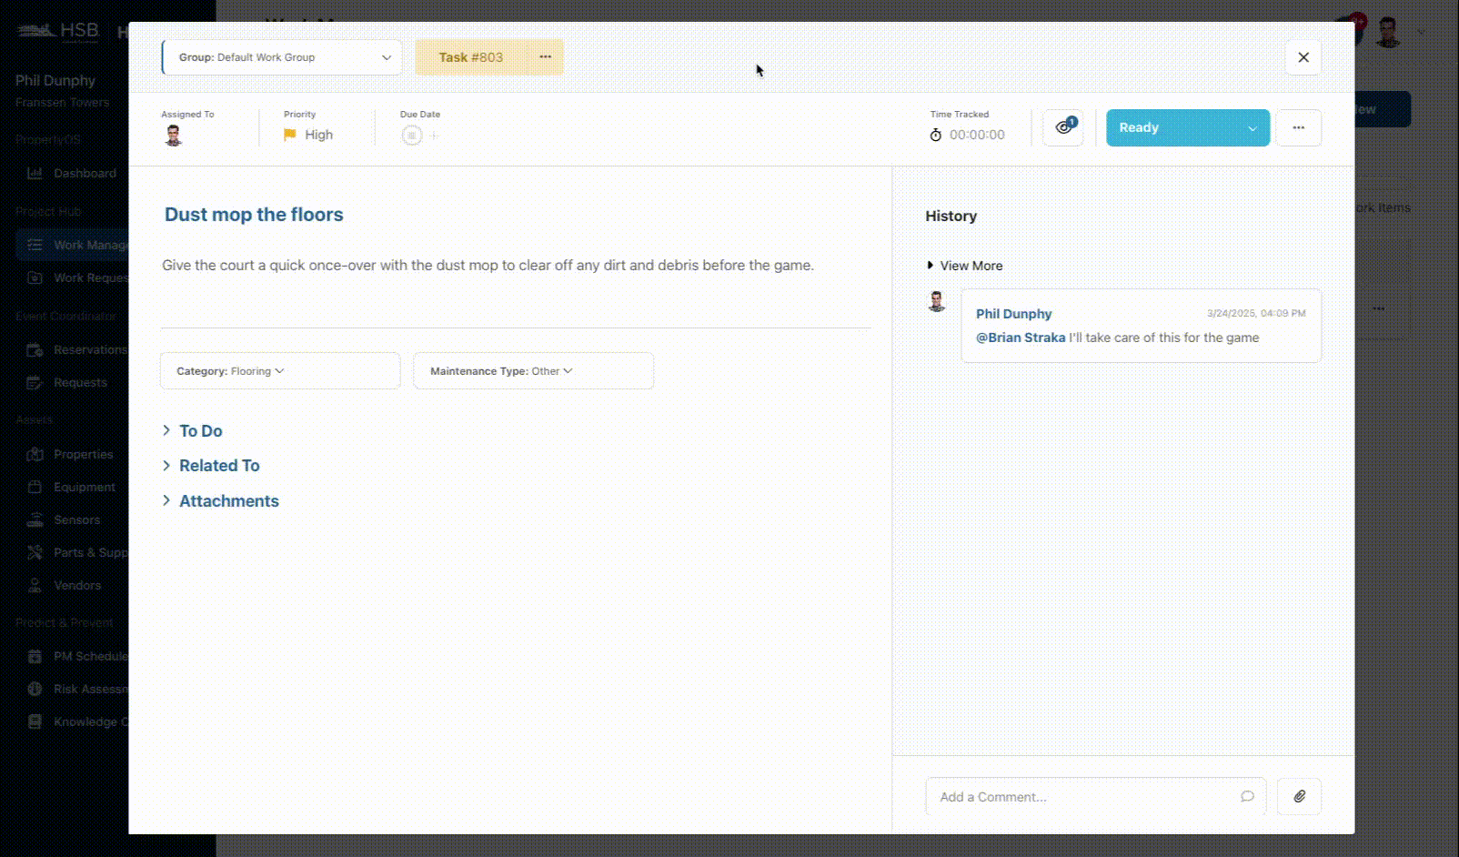Open Equipment in background sidebar
The width and height of the screenshot is (1459, 857).
[x=71, y=487]
